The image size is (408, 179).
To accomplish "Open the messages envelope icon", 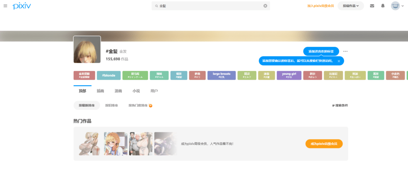I will pos(372,6).
